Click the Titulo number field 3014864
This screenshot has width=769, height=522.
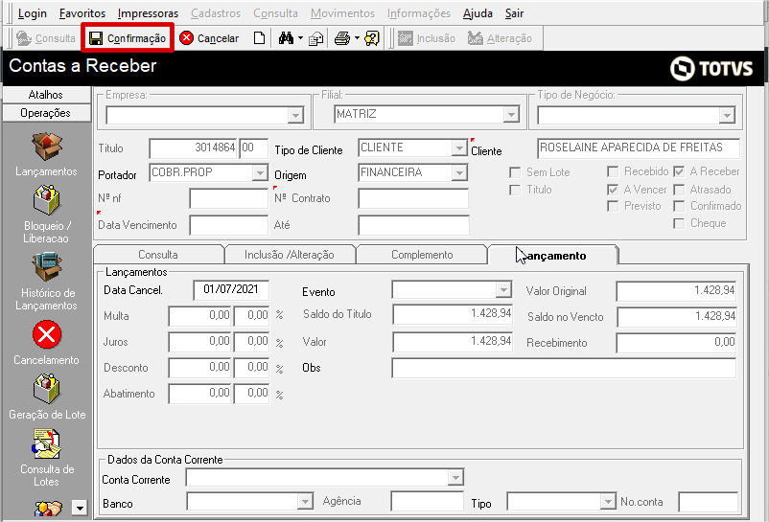coord(194,148)
